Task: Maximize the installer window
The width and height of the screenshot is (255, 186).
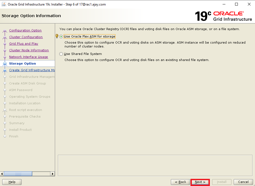Action: (236, 4)
